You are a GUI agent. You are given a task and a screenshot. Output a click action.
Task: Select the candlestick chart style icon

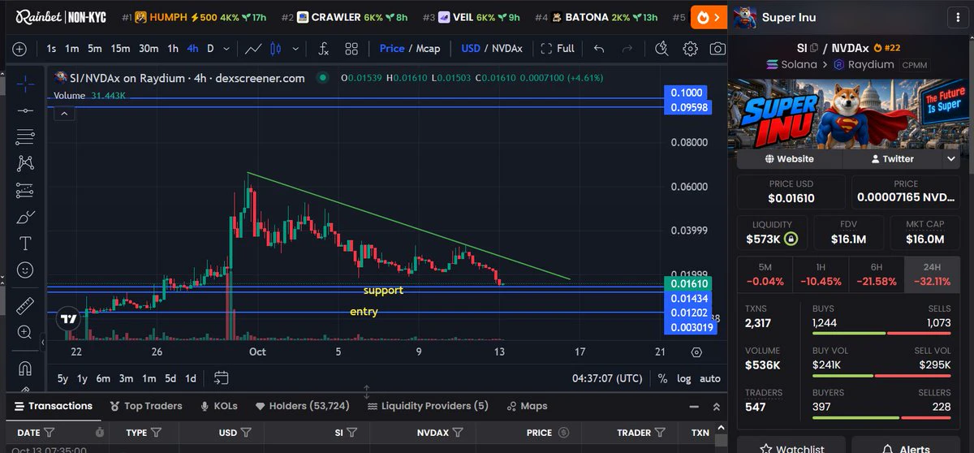coord(275,49)
